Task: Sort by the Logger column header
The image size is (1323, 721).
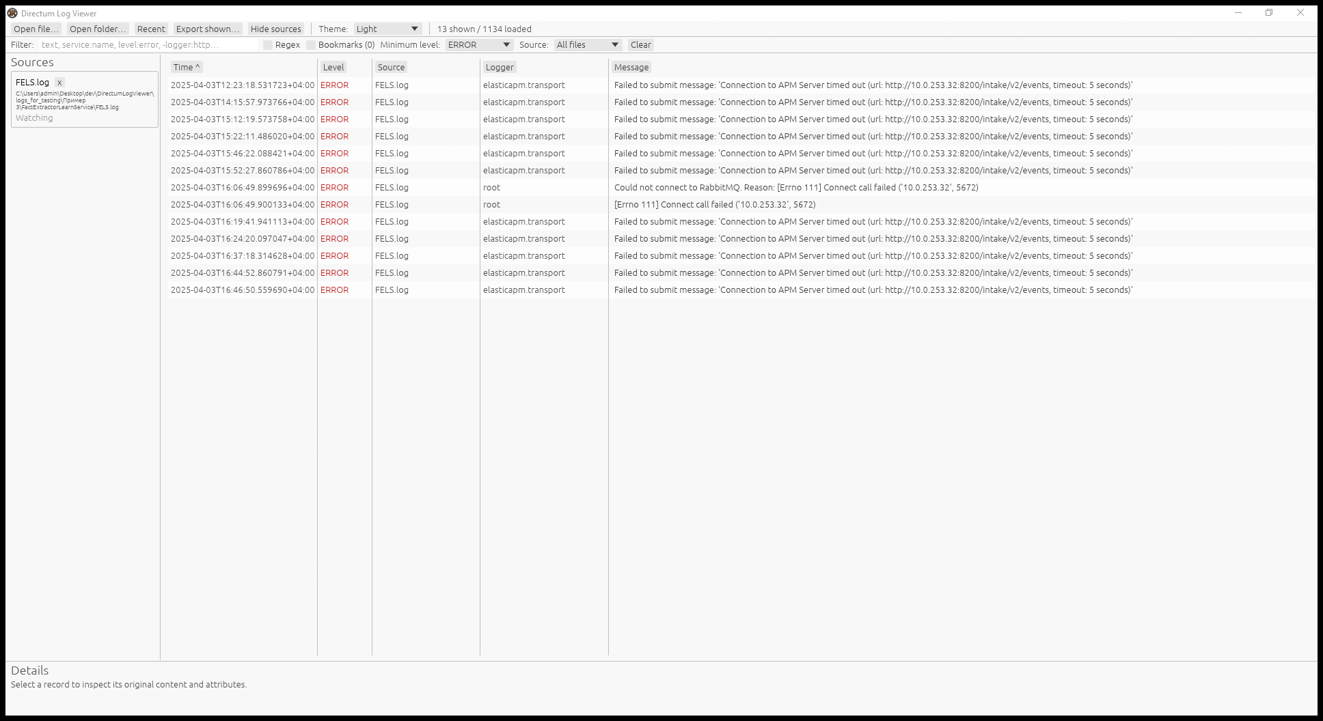Action: click(500, 67)
